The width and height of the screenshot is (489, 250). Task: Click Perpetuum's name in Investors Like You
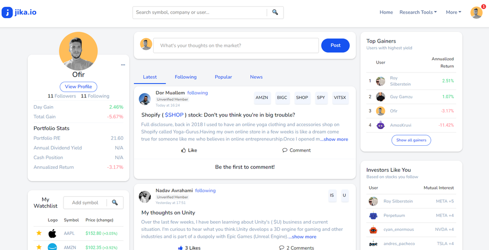click(394, 215)
